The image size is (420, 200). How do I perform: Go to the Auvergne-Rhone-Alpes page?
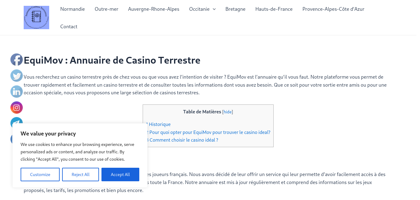[x=154, y=9]
